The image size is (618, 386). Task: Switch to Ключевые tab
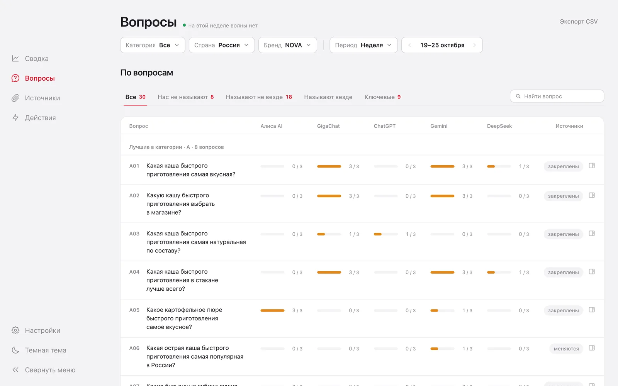[x=383, y=97]
